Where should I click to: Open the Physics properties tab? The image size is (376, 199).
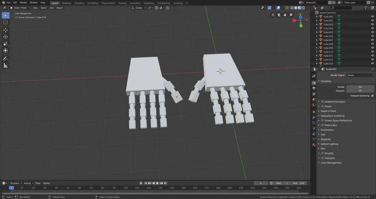coord(314,128)
